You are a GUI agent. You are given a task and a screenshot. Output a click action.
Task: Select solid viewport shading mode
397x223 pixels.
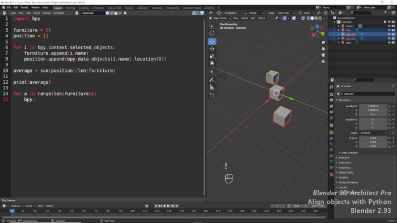pos(312,18)
